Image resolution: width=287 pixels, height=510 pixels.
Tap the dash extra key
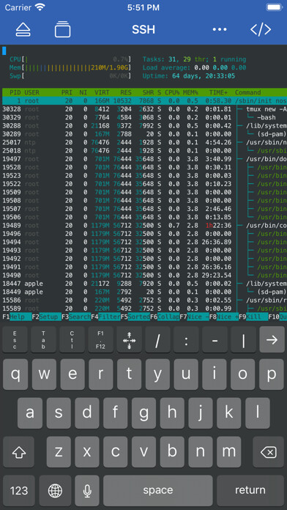[x=215, y=340]
